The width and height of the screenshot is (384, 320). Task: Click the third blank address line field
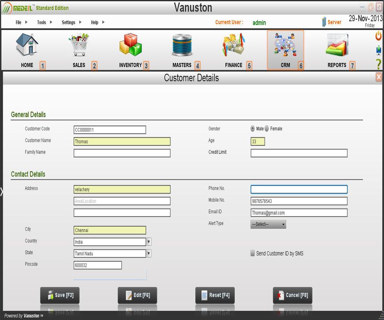tap(122, 212)
